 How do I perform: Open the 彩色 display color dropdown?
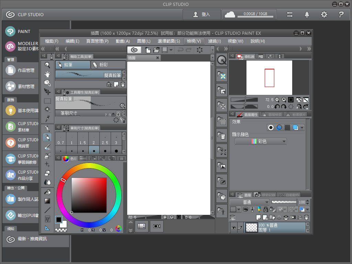point(261,141)
